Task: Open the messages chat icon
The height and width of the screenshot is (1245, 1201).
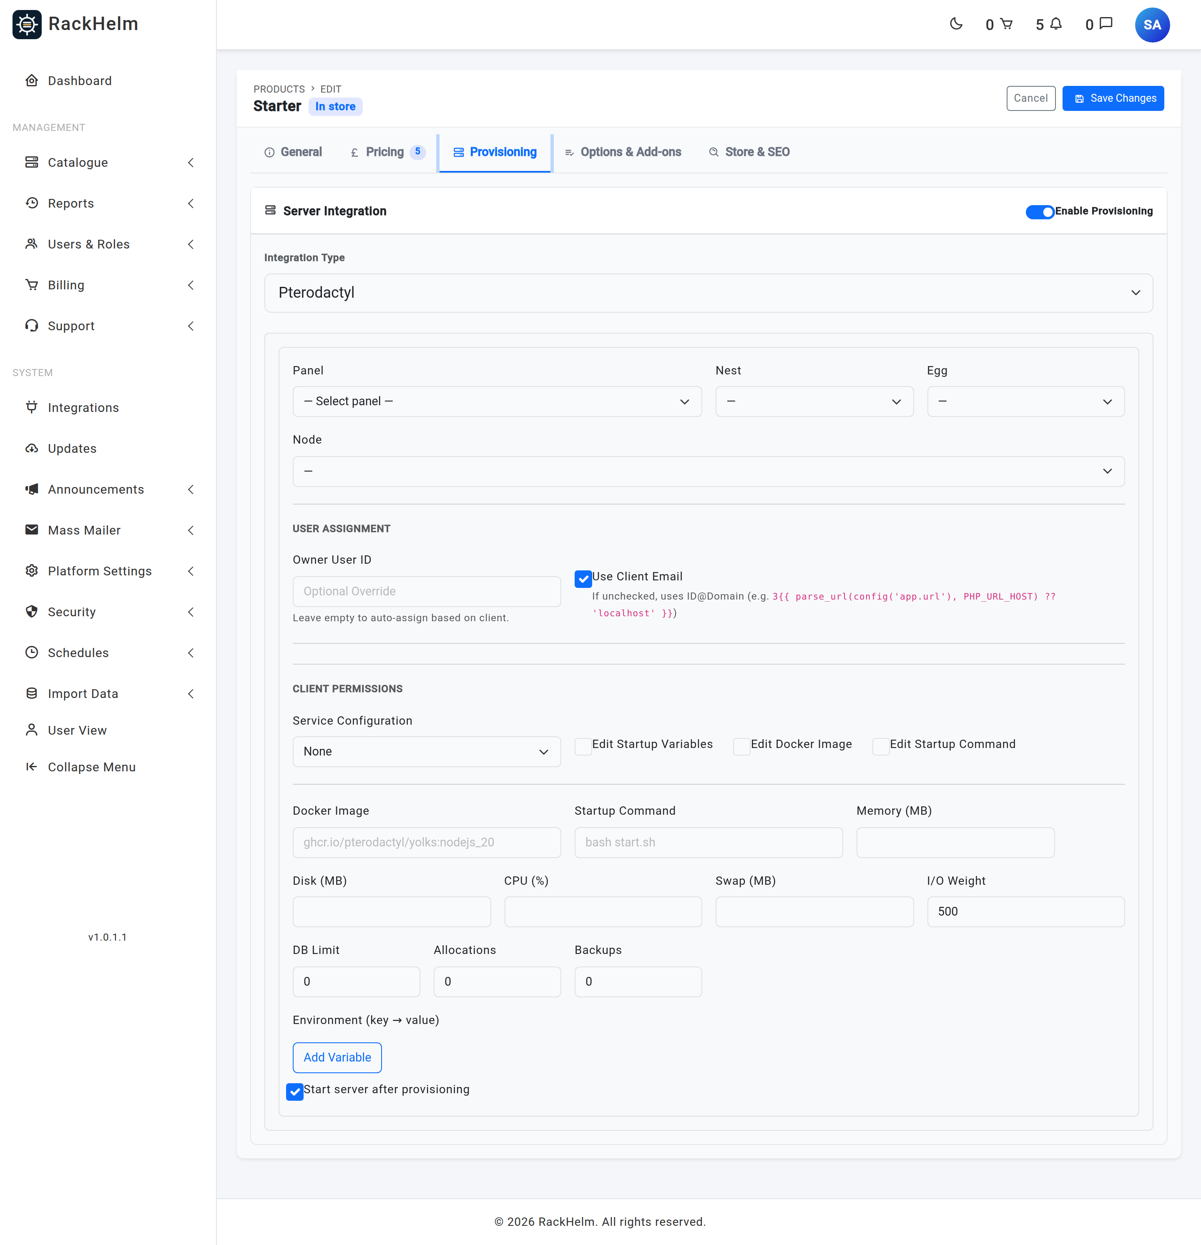Action: [x=1106, y=24]
